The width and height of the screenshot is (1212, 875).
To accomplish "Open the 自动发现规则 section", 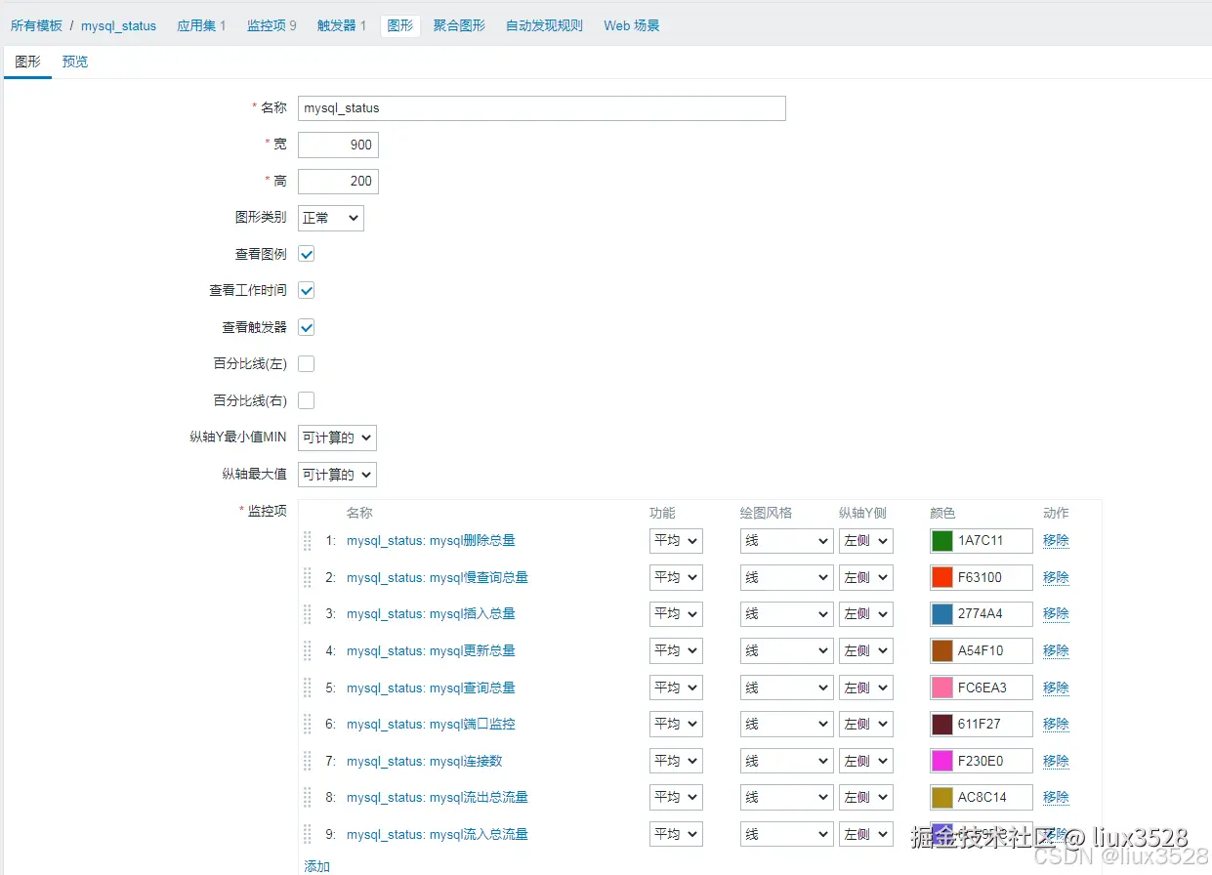I will pos(542,25).
